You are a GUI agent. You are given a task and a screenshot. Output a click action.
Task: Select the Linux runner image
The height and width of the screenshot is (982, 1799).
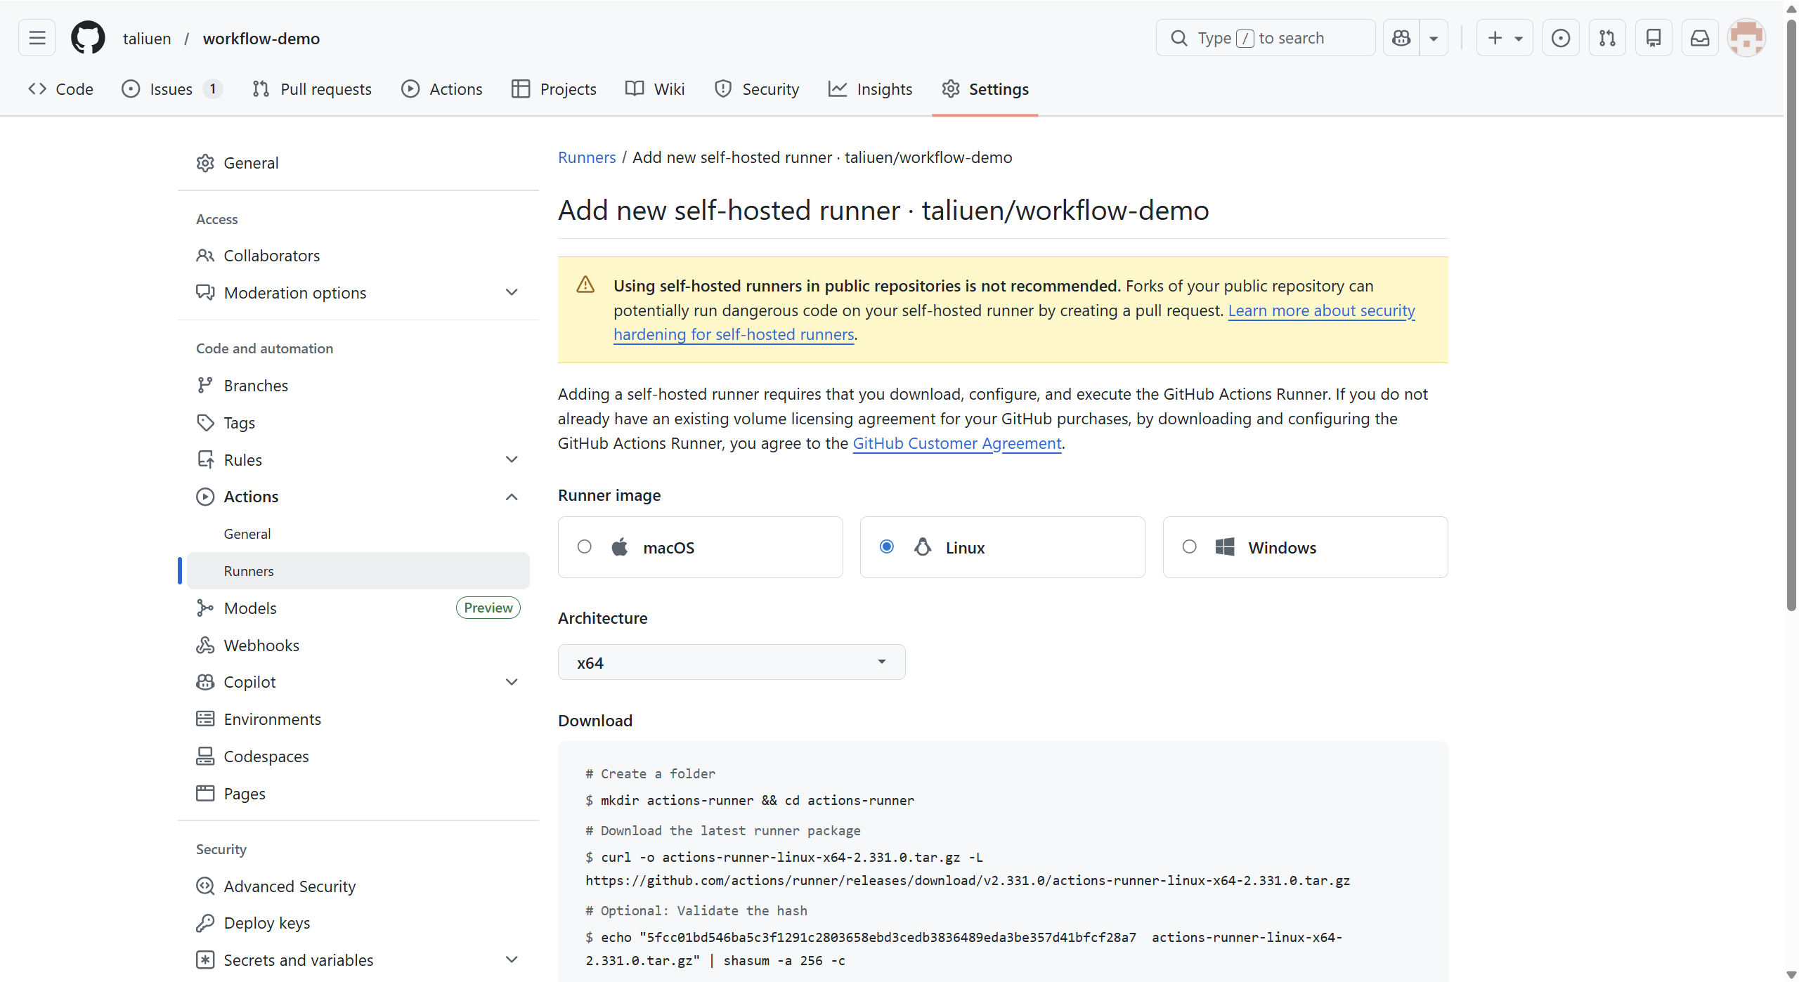point(887,547)
